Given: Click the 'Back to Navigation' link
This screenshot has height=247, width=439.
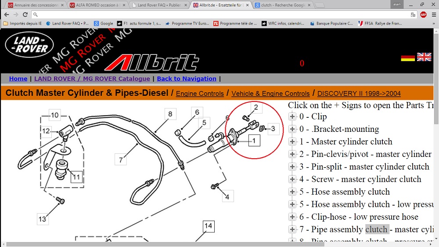Looking at the screenshot, I should pos(187,79).
